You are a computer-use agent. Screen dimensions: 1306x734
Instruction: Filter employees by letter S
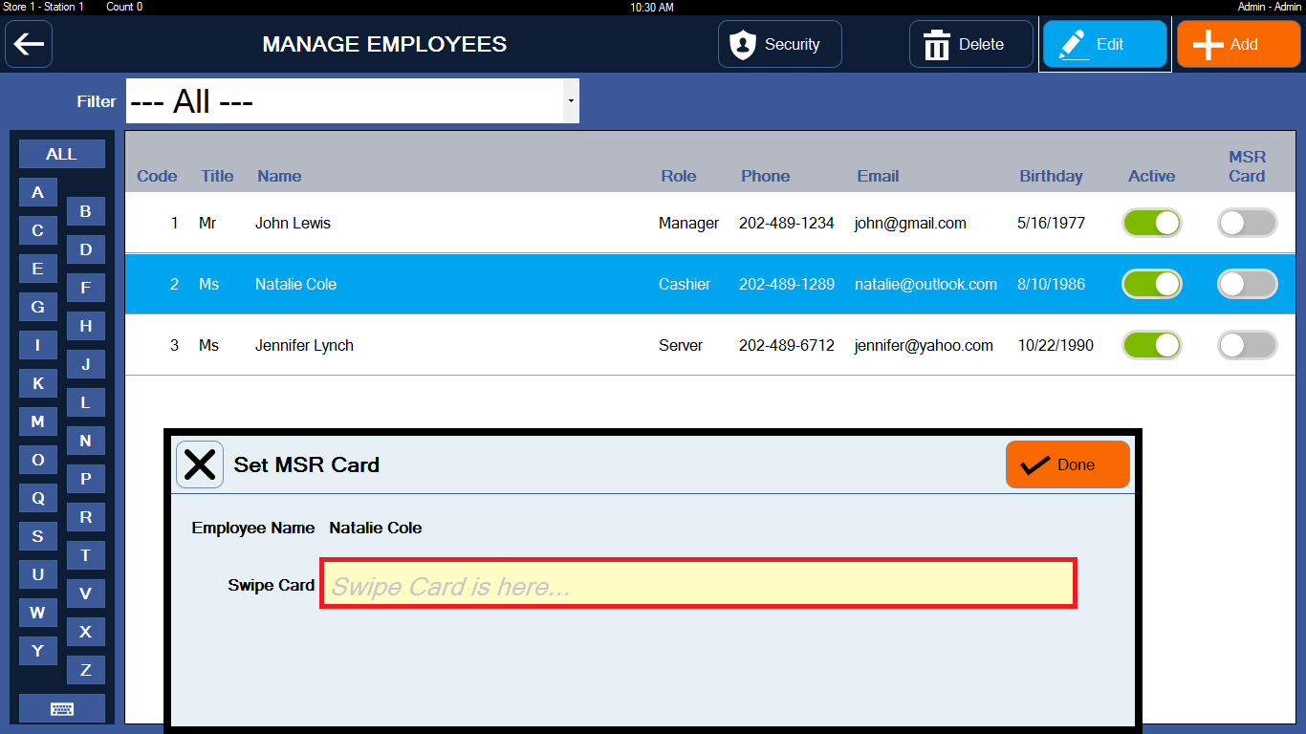coord(37,535)
